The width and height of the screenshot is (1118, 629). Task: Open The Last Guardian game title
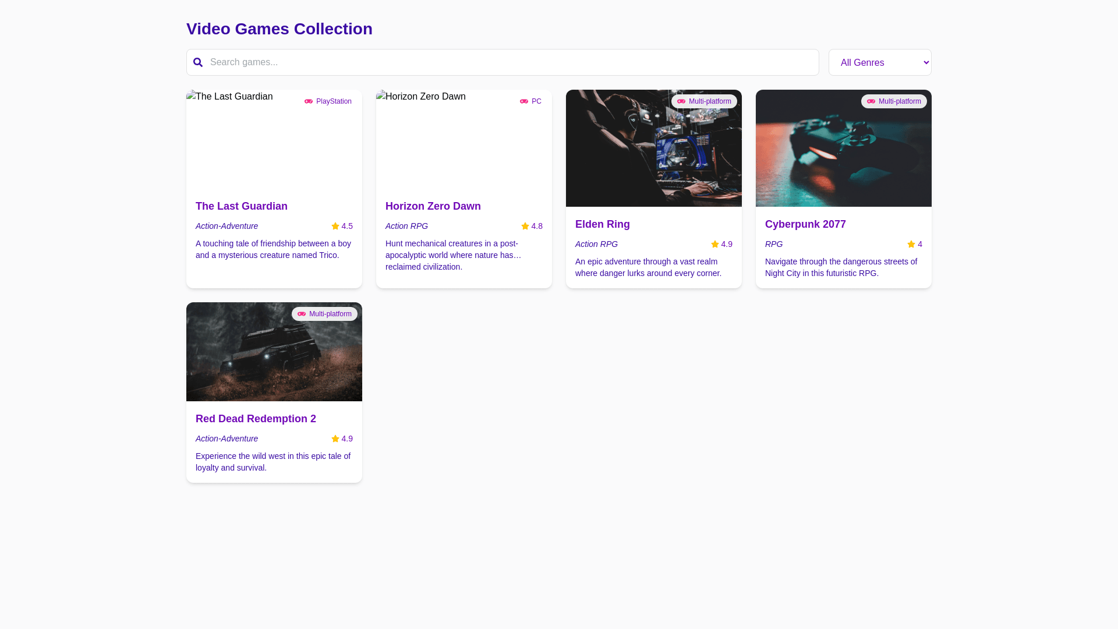coord(241,206)
